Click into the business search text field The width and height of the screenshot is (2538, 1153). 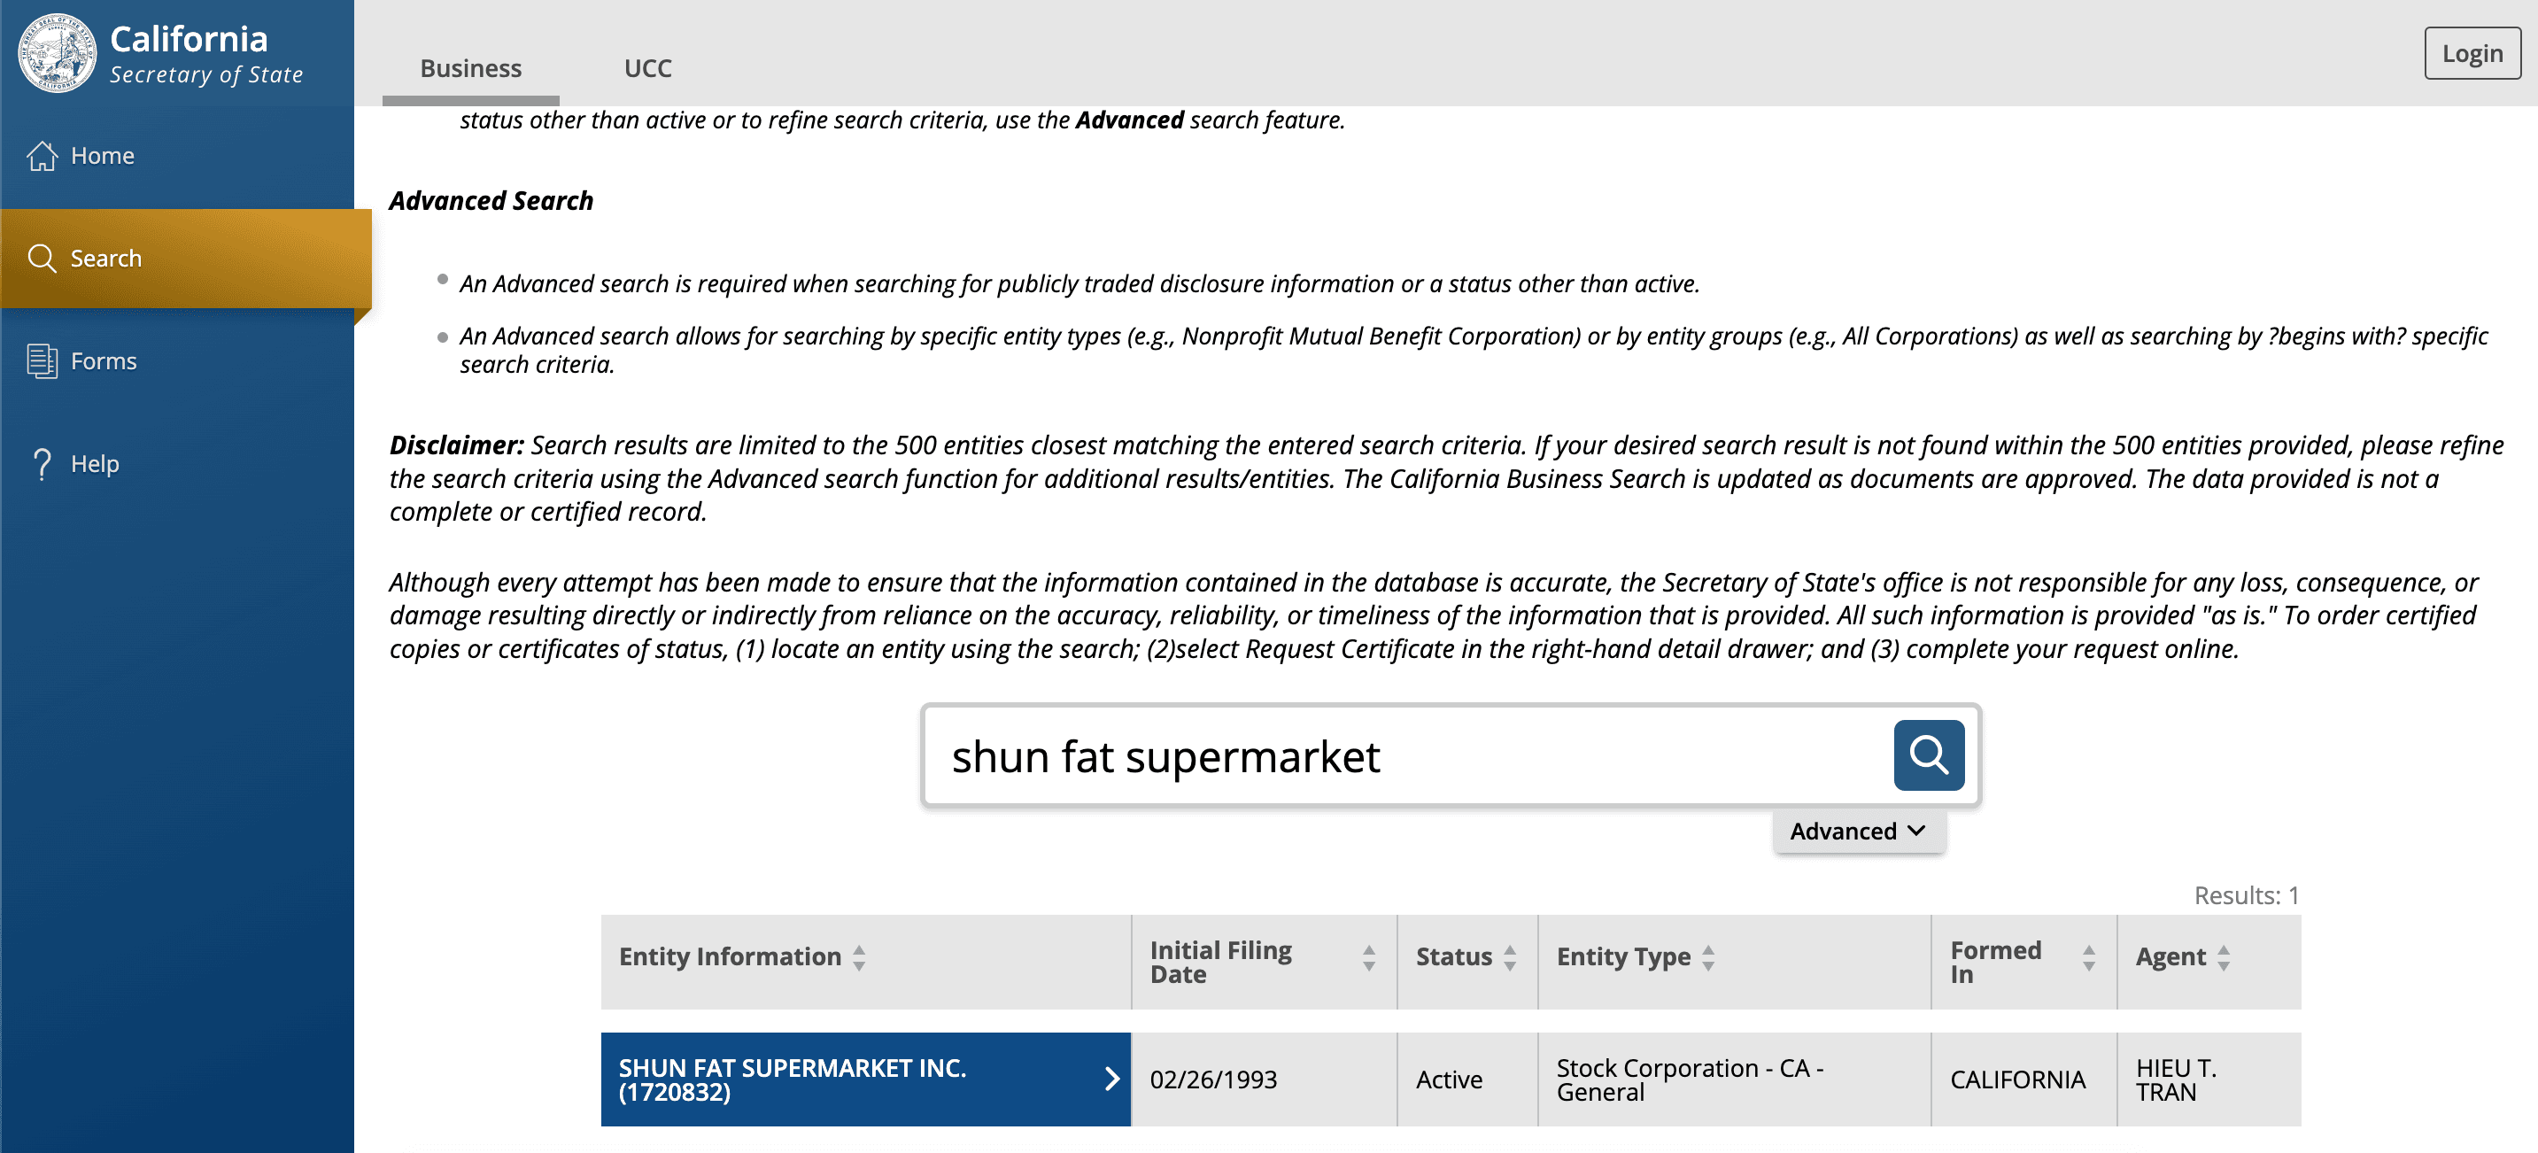point(1399,757)
